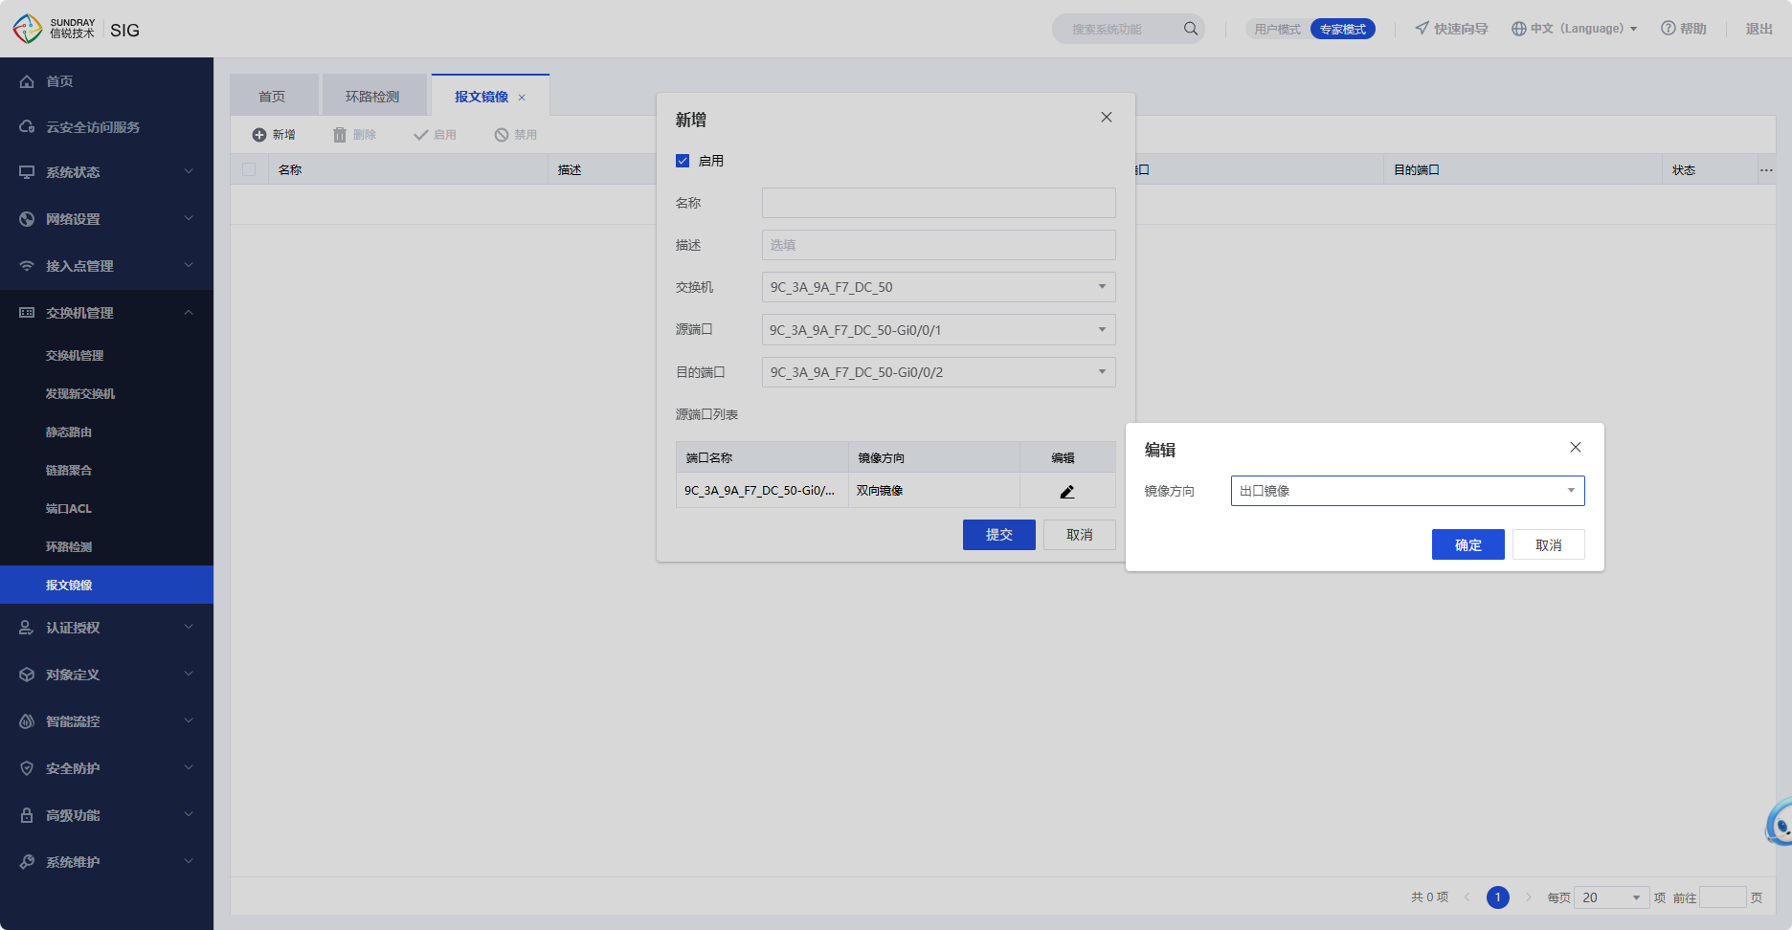Open the language selector dropdown

coord(1575,29)
